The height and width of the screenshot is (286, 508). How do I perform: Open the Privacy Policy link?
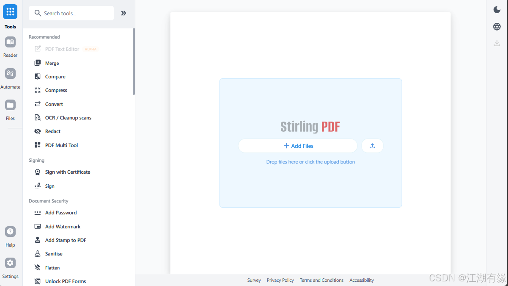280,280
